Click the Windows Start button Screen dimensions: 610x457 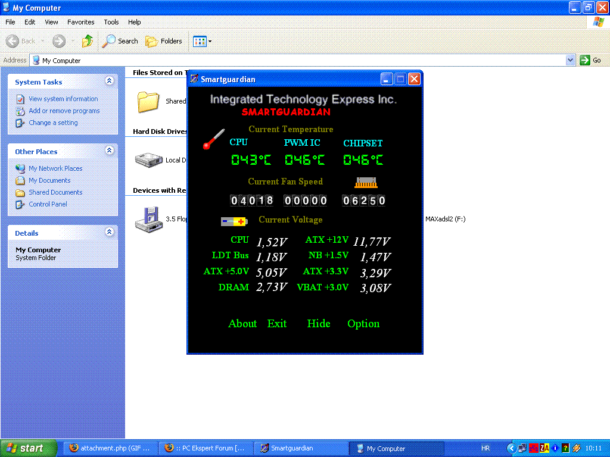tap(28, 448)
